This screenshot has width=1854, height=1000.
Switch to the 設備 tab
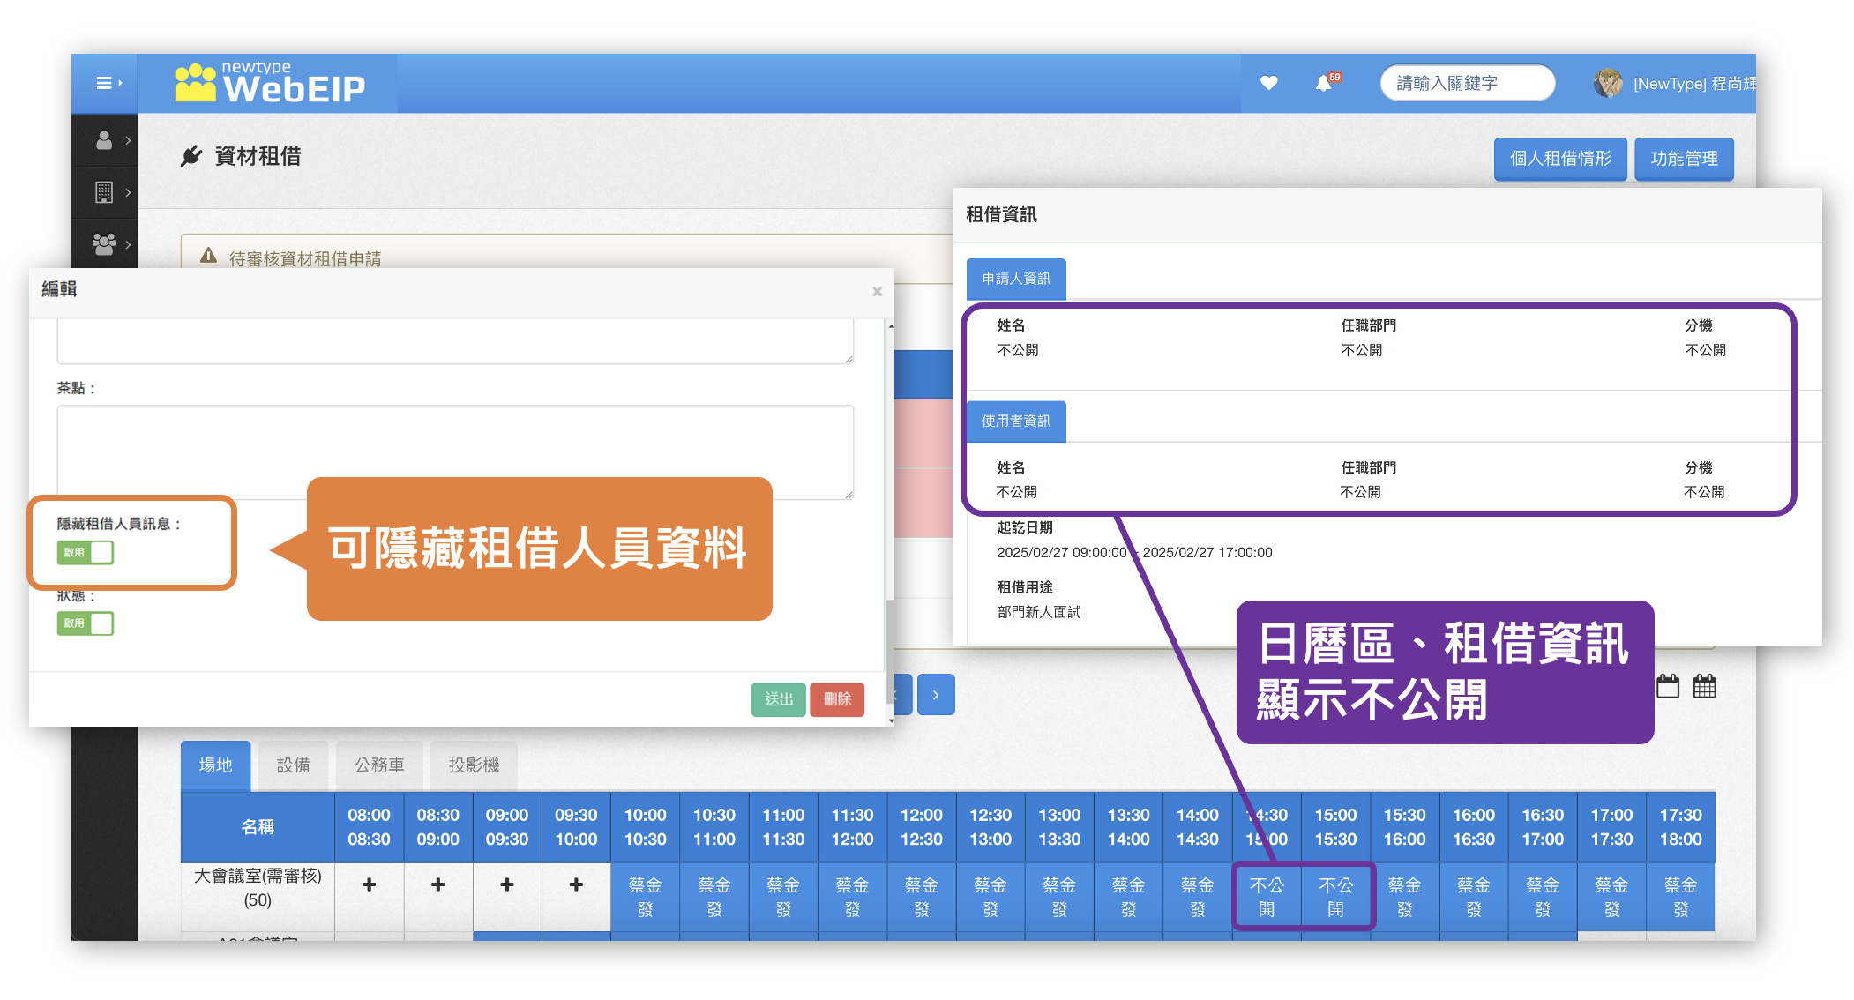(293, 765)
